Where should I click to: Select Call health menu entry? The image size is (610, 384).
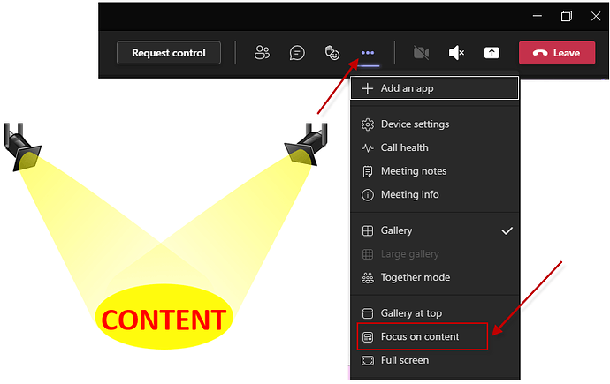404,147
